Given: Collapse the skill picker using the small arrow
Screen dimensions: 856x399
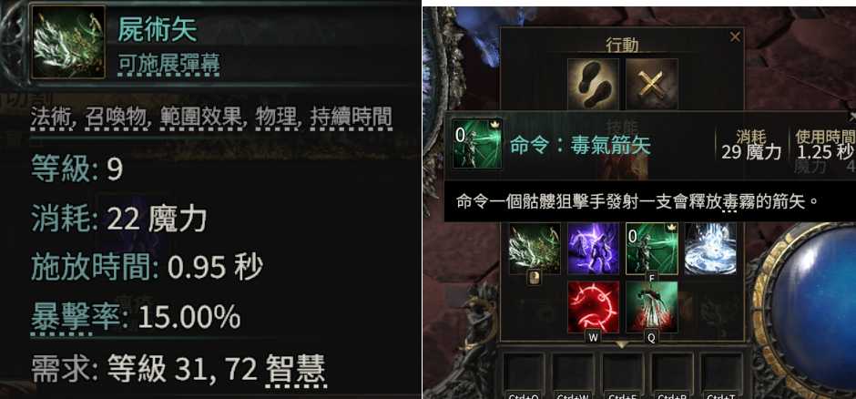Looking at the screenshot, I should 622,345.
